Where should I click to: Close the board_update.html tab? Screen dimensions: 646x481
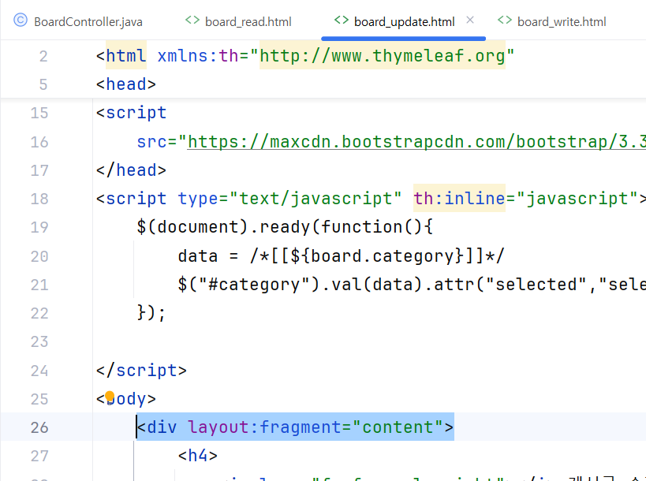[470, 20]
